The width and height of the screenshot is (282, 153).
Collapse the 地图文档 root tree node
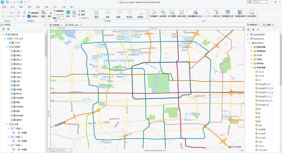pos(3,34)
